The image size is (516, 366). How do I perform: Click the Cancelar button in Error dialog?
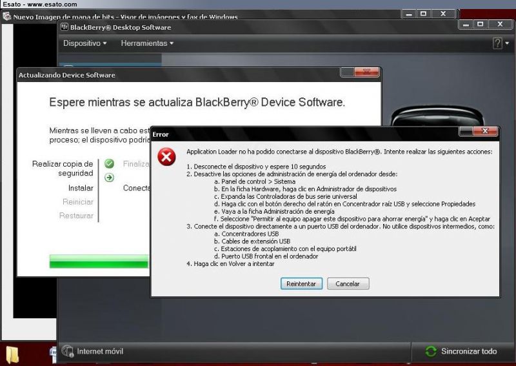tap(348, 283)
